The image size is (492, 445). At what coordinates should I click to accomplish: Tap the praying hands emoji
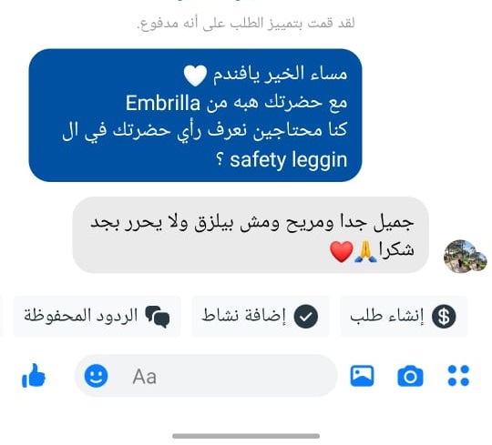point(365,252)
